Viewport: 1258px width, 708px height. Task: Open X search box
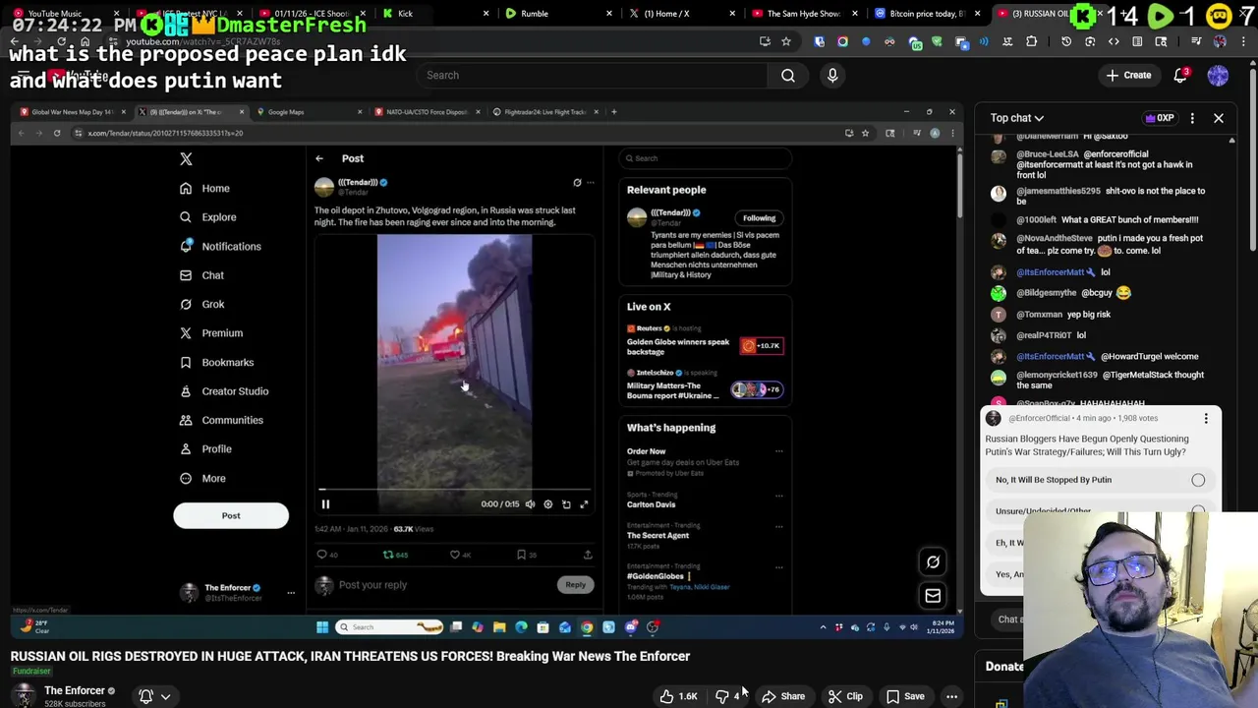pos(706,158)
